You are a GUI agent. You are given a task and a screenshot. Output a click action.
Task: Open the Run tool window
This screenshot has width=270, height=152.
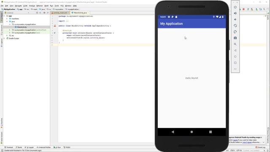(x=57, y=147)
